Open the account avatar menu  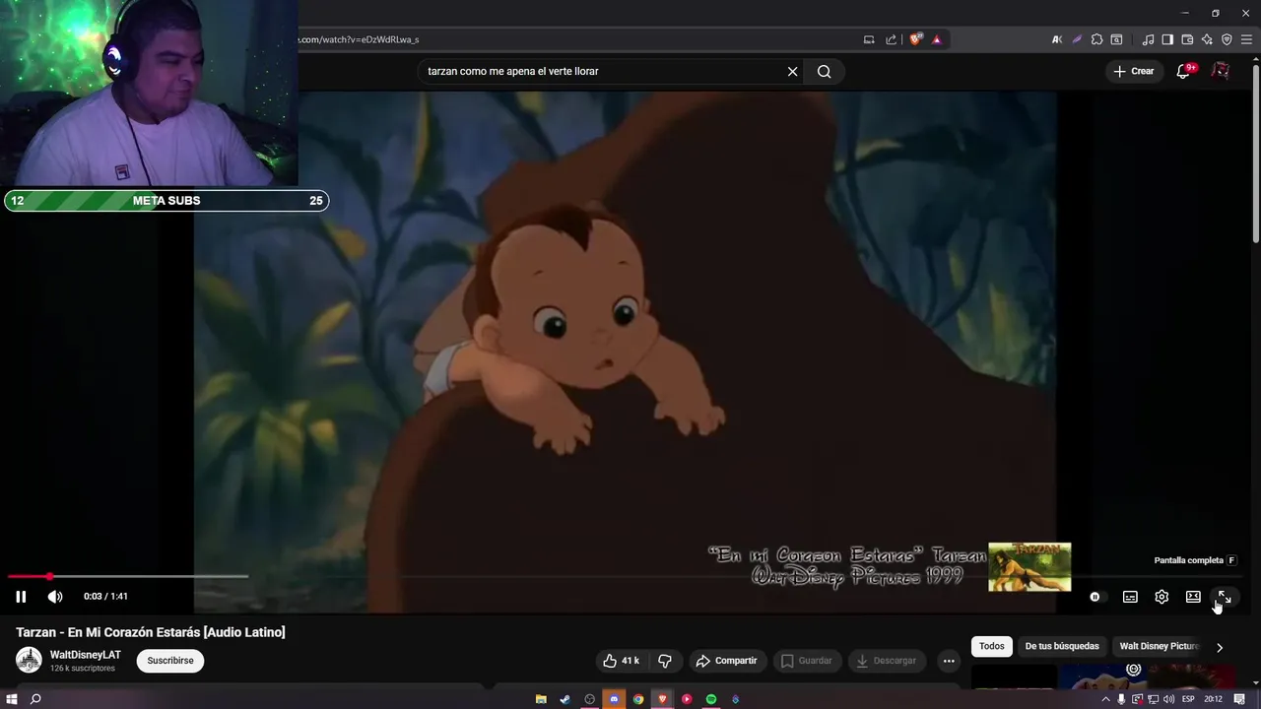click(1221, 71)
